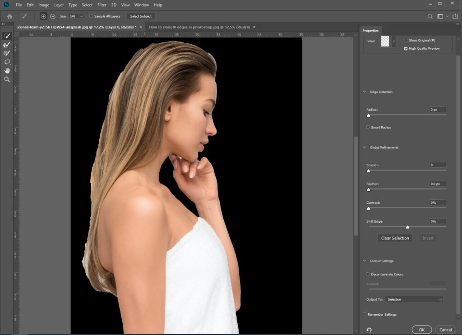Viewport: 462px width, 335px height.
Task: Open the Edit menu
Action: click(30, 5)
